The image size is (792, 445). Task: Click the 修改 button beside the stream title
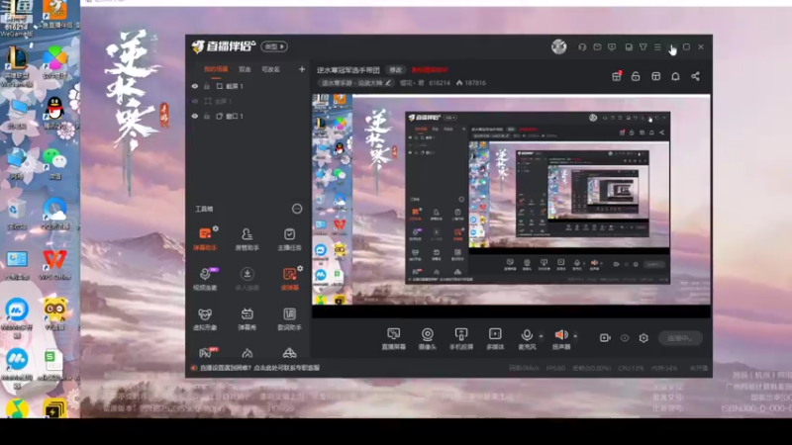point(395,70)
